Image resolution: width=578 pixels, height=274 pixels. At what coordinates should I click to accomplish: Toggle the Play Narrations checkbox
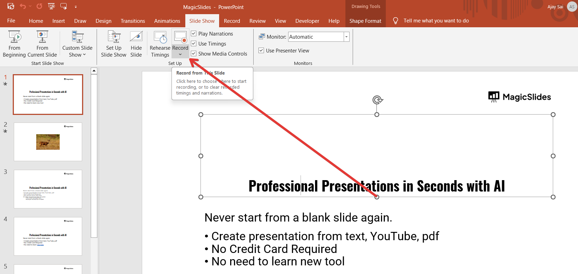pyautogui.click(x=194, y=33)
